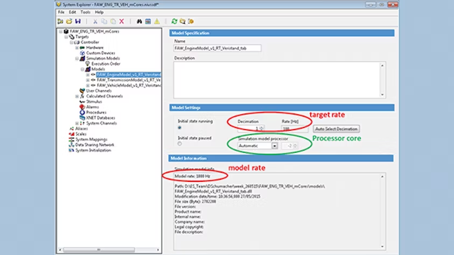This screenshot has height=255, width=454.
Task: Select Initial state paused radio button
Action: coord(180,144)
